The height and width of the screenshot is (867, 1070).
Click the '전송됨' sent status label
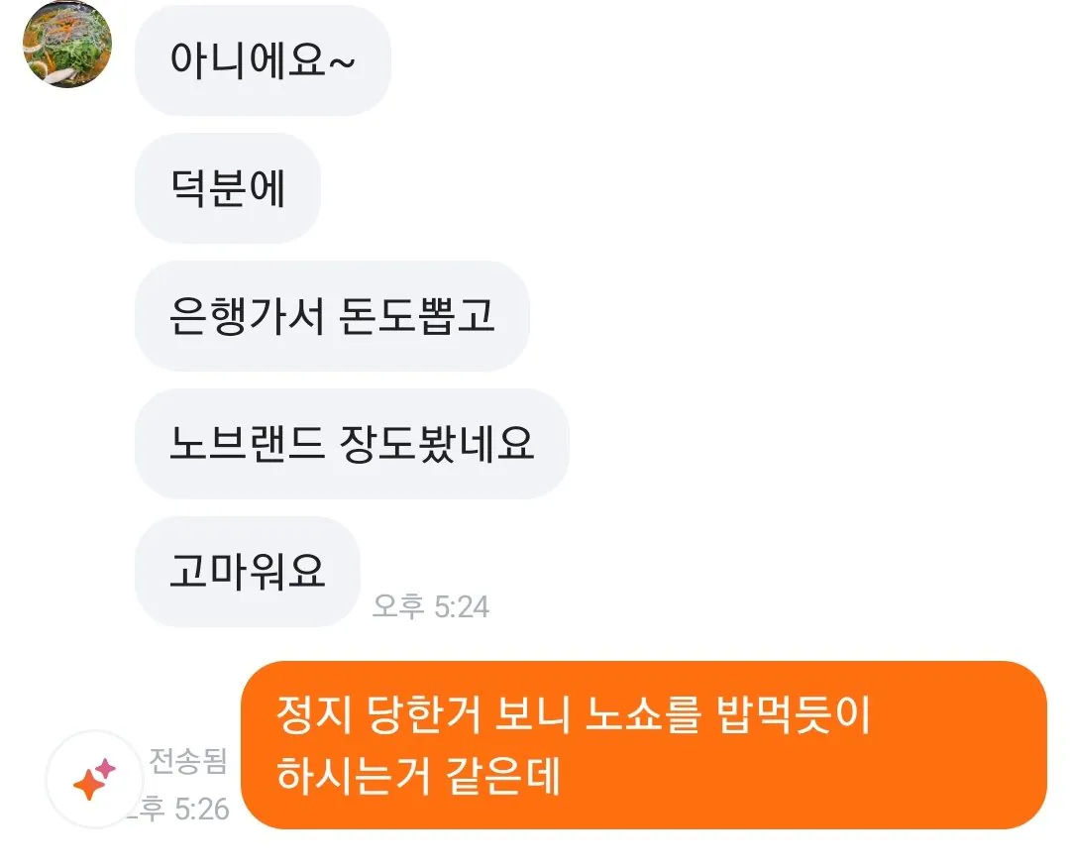187,761
